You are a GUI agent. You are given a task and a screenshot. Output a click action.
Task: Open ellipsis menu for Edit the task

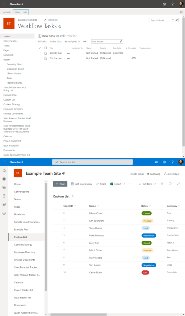[x=68, y=58]
